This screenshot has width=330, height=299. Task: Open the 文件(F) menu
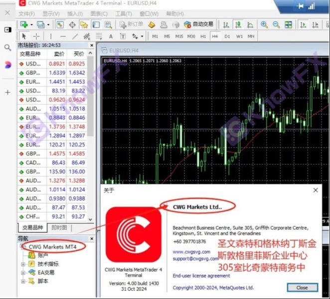pos(26,14)
